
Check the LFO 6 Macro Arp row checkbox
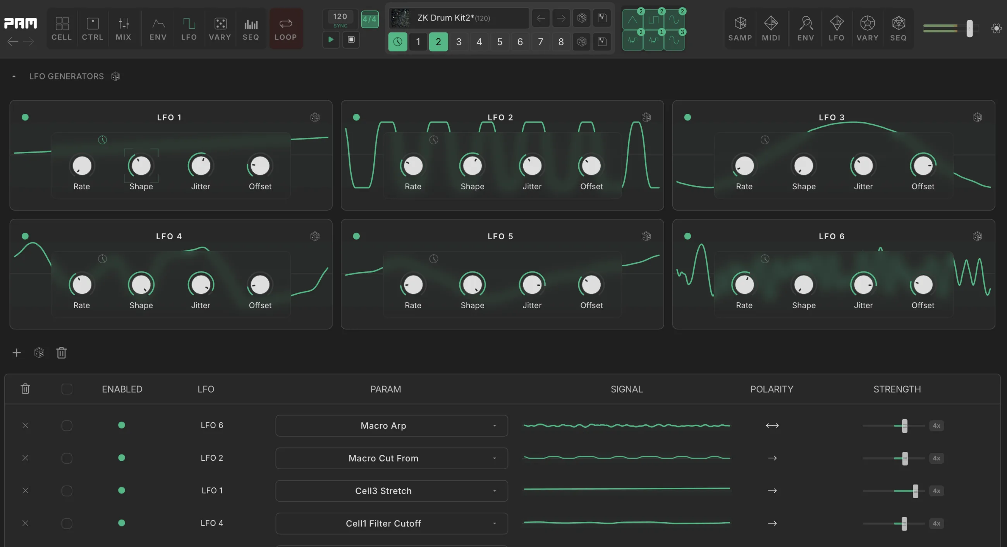click(67, 425)
